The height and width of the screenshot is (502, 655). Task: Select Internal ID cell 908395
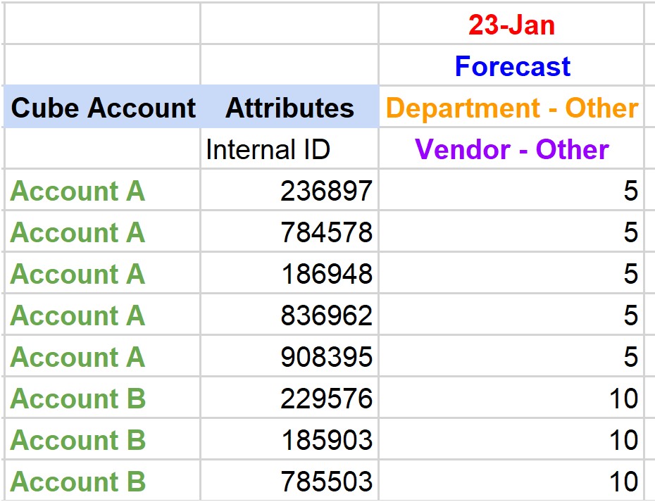(x=289, y=356)
